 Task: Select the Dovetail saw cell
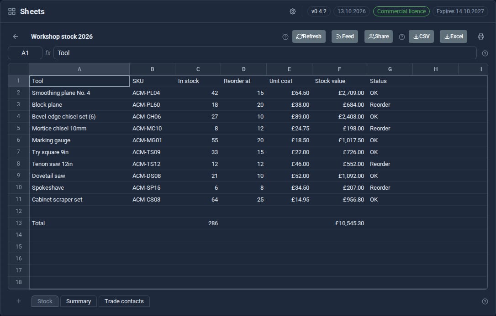79,176
